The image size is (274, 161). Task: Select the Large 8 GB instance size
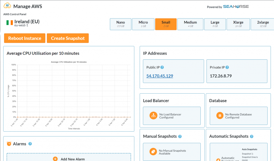[215, 24]
